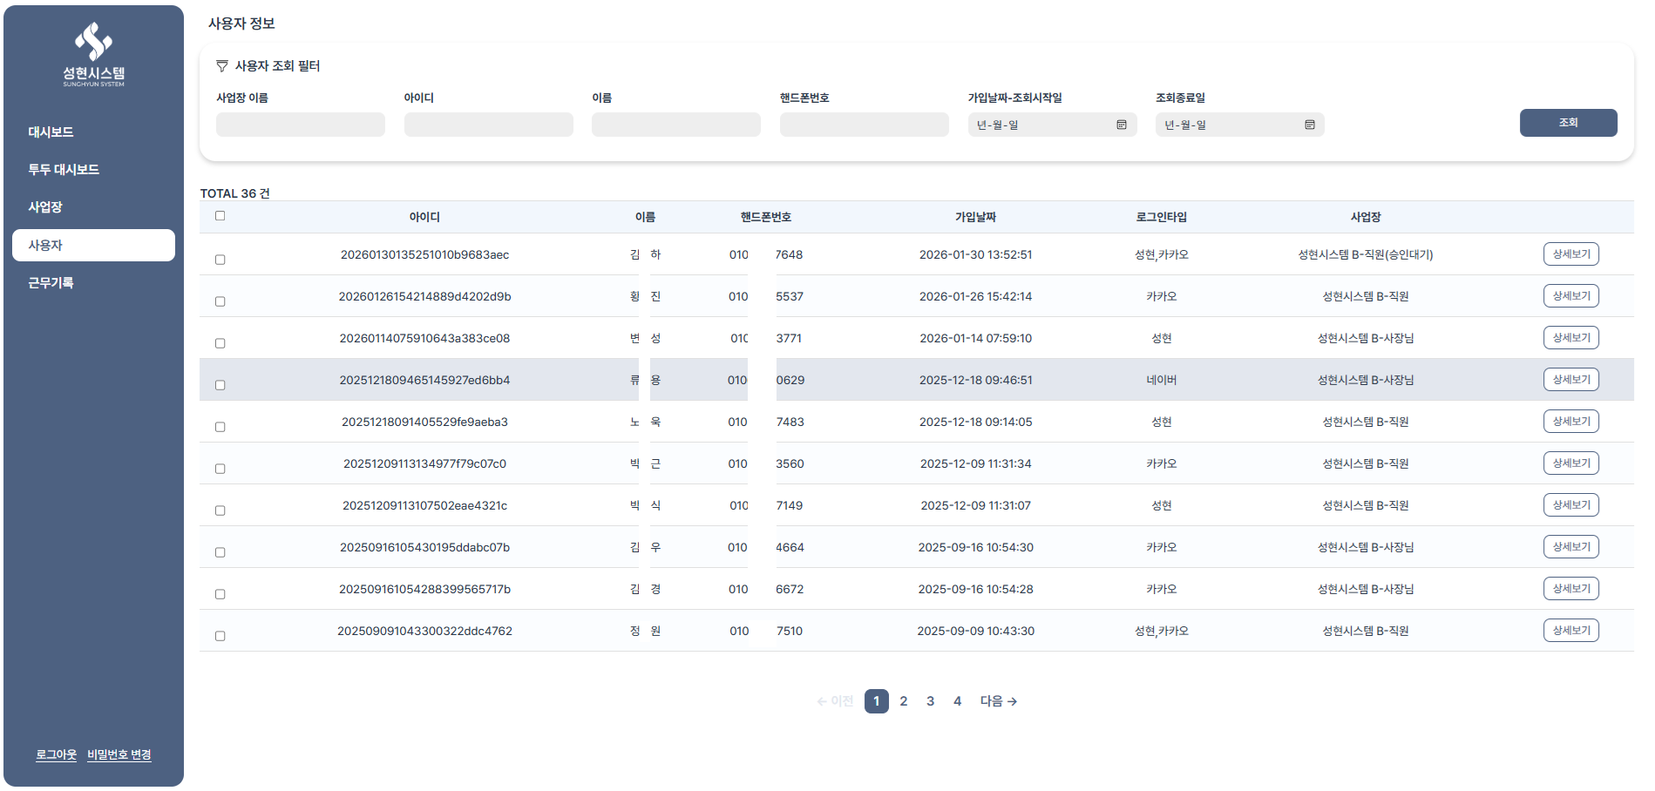Viewport: 1655px width, 791px height.
Task: Select the 사용자 menu item
Action: (93, 245)
